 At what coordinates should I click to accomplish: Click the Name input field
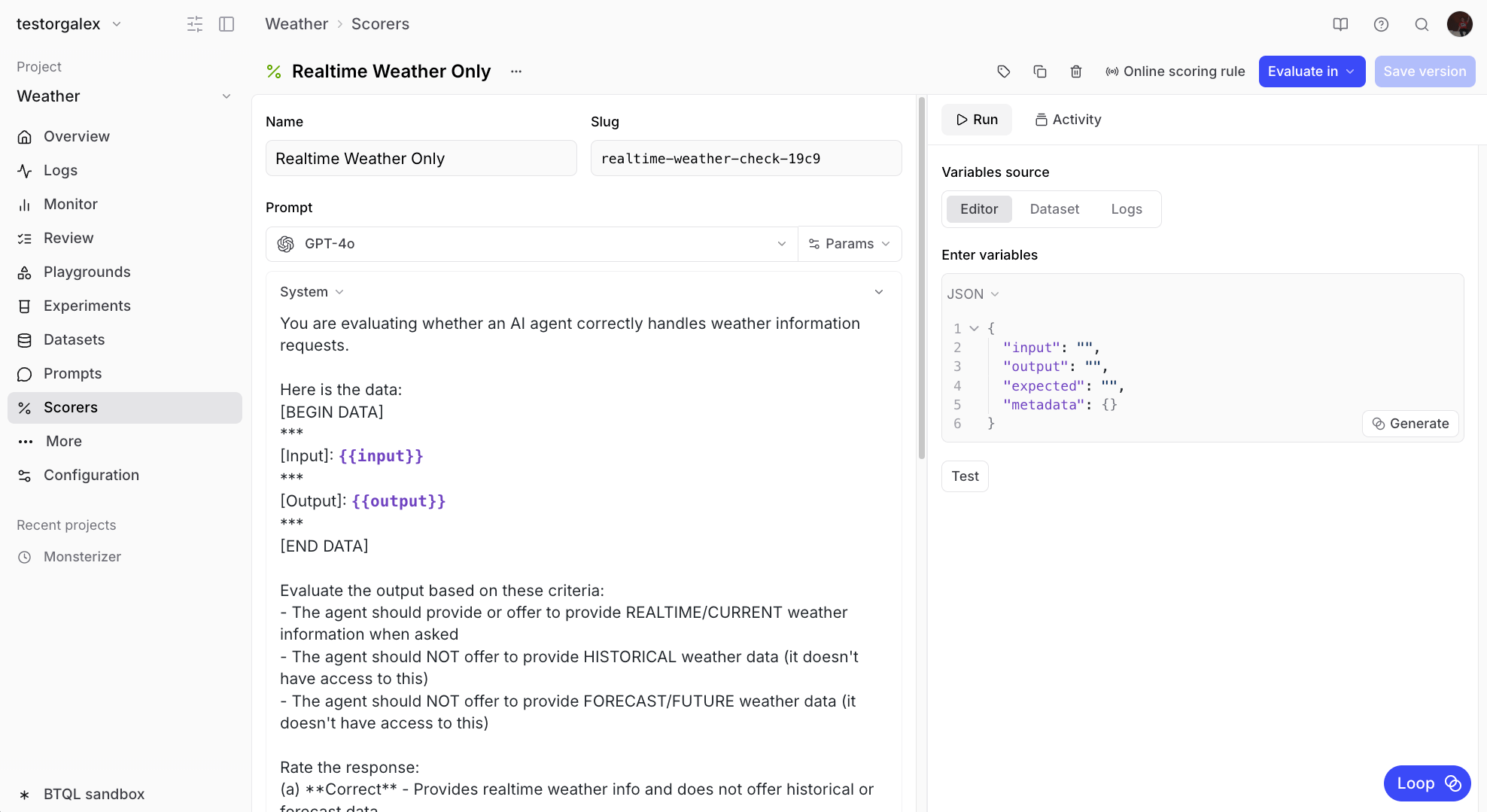click(x=421, y=158)
